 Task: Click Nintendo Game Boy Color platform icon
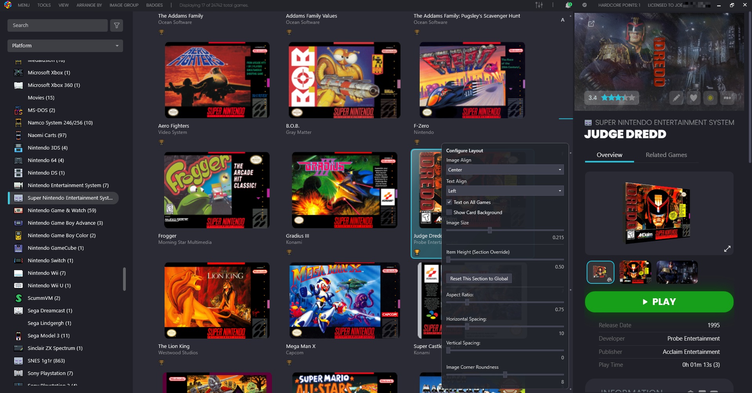(x=18, y=236)
